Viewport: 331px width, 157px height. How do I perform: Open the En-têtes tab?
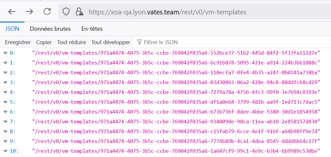(92, 29)
